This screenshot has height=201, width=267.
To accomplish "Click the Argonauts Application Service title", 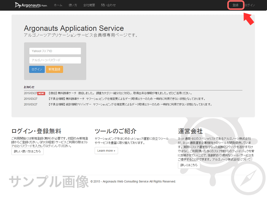I will [74, 28].
